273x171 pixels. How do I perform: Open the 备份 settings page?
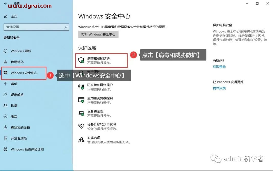[x=14, y=84]
